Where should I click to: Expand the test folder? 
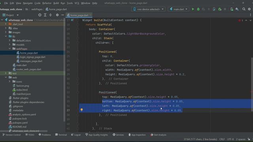[6, 73]
